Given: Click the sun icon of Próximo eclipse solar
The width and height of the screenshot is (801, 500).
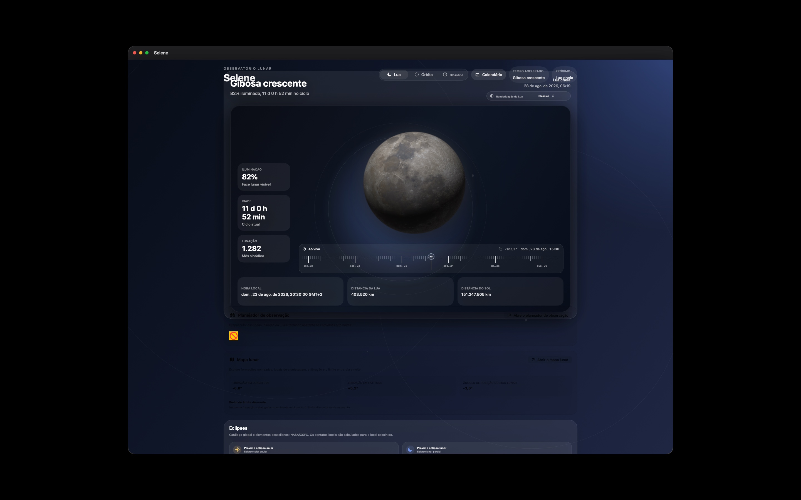Looking at the screenshot, I should [x=237, y=449].
